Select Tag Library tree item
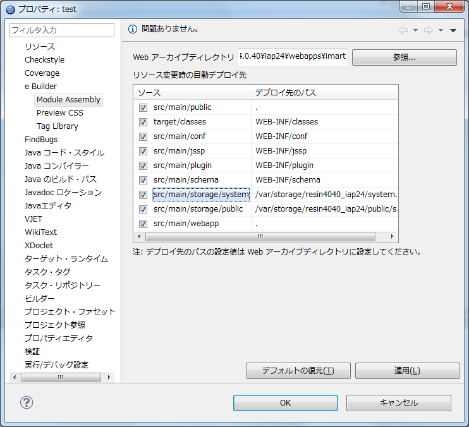The width and height of the screenshot is (469, 427). (58, 126)
